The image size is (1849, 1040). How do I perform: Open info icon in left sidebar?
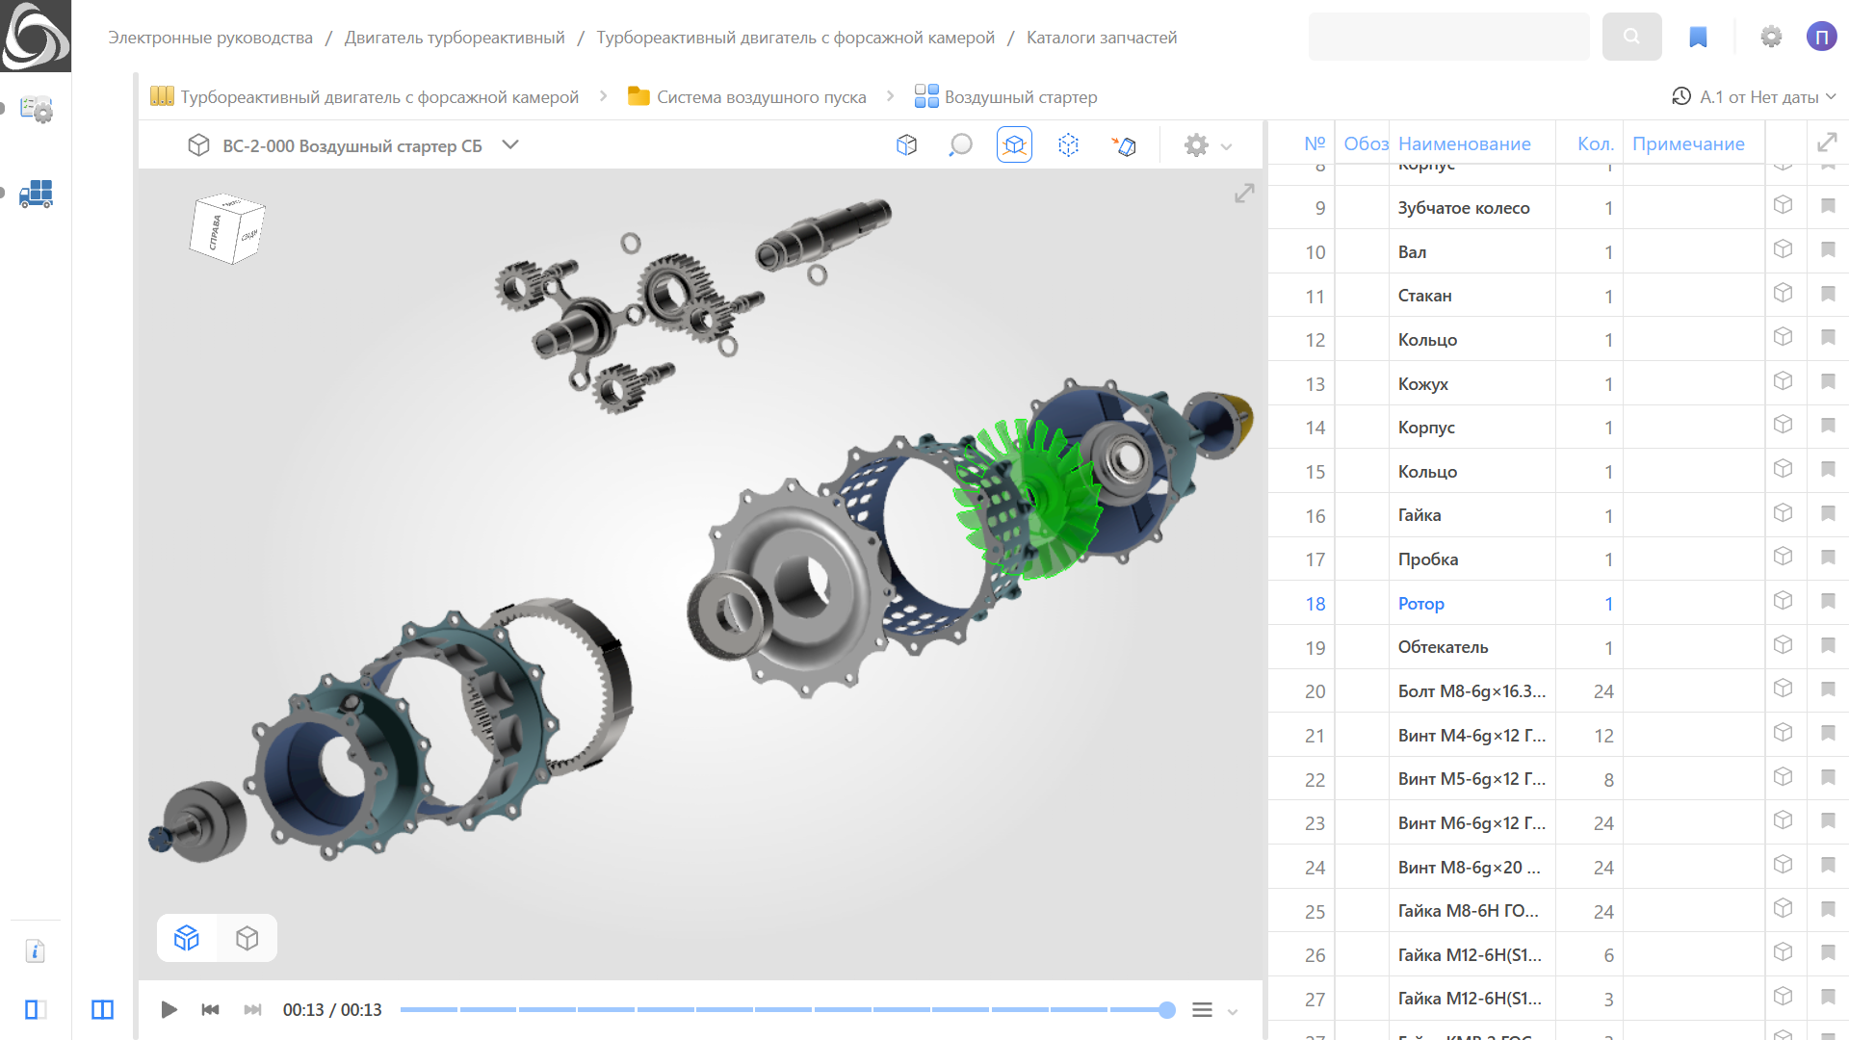click(35, 951)
